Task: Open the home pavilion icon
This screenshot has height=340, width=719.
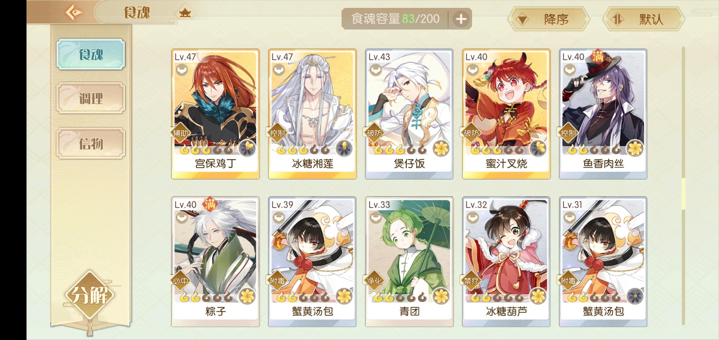Action: [x=185, y=13]
